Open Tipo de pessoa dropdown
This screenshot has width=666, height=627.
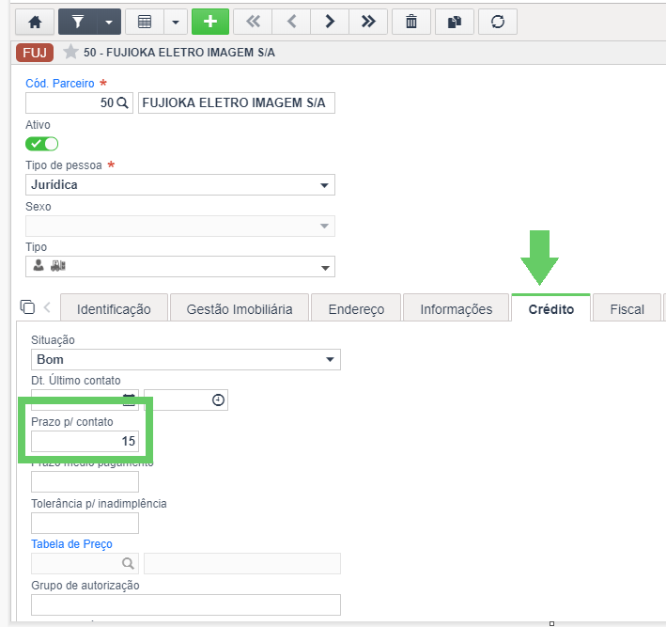click(180, 185)
